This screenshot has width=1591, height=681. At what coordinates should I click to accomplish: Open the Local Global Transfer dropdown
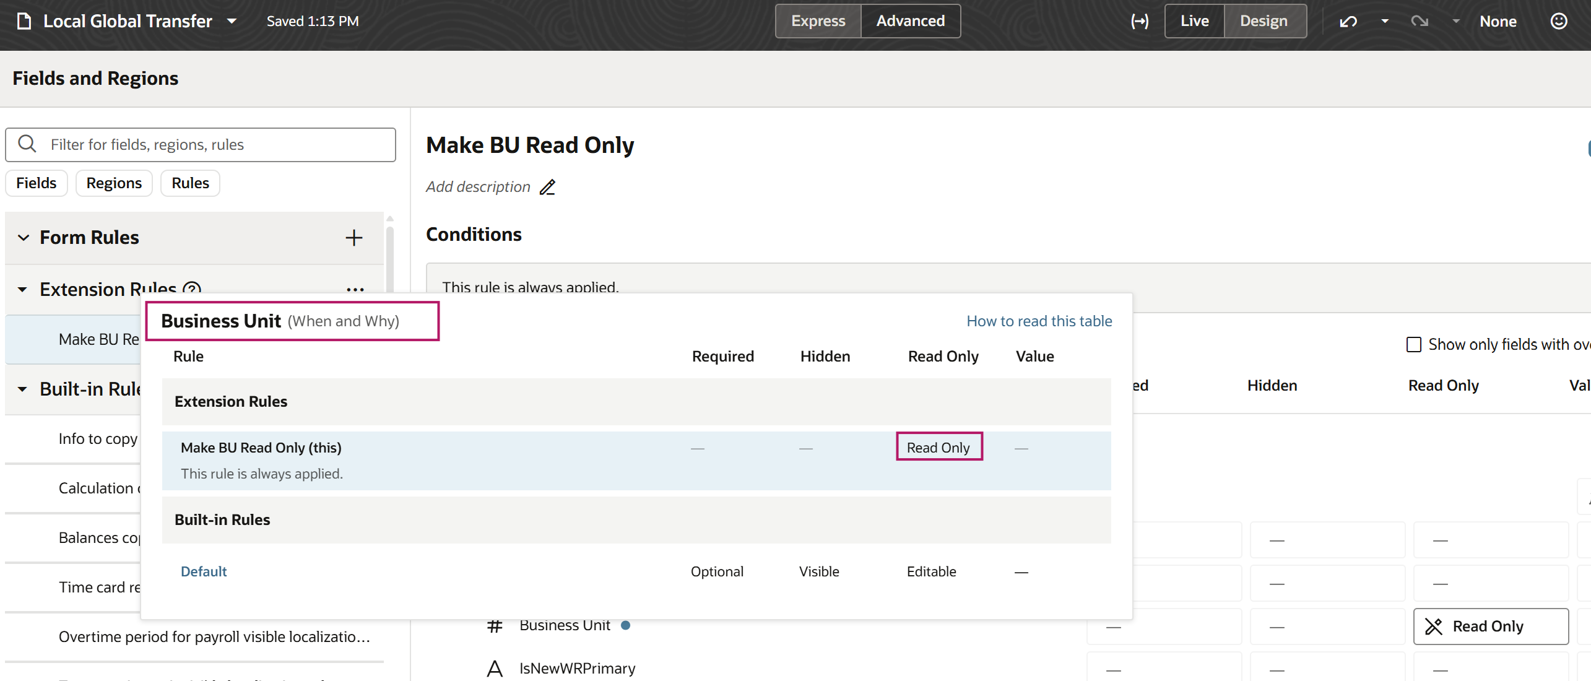[232, 20]
